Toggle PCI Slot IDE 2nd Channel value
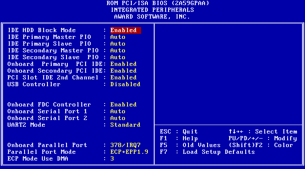This screenshot has height=169, width=305. tap(124, 78)
